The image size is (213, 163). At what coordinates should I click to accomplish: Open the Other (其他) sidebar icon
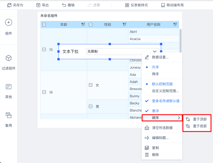9,87
